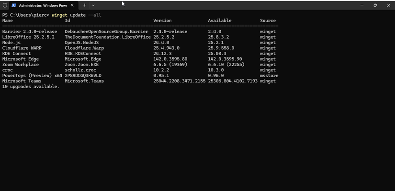395x191 pixels.
Task: Click 'LibreOffice 25.2.5.2' name
Action: (x=28, y=37)
